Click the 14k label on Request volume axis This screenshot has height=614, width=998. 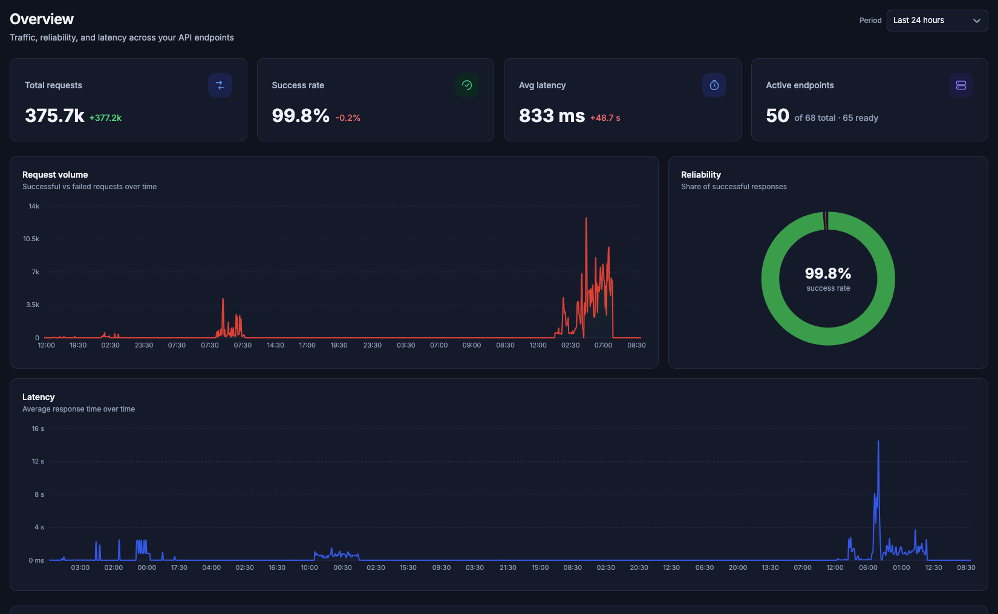coord(34,206)
